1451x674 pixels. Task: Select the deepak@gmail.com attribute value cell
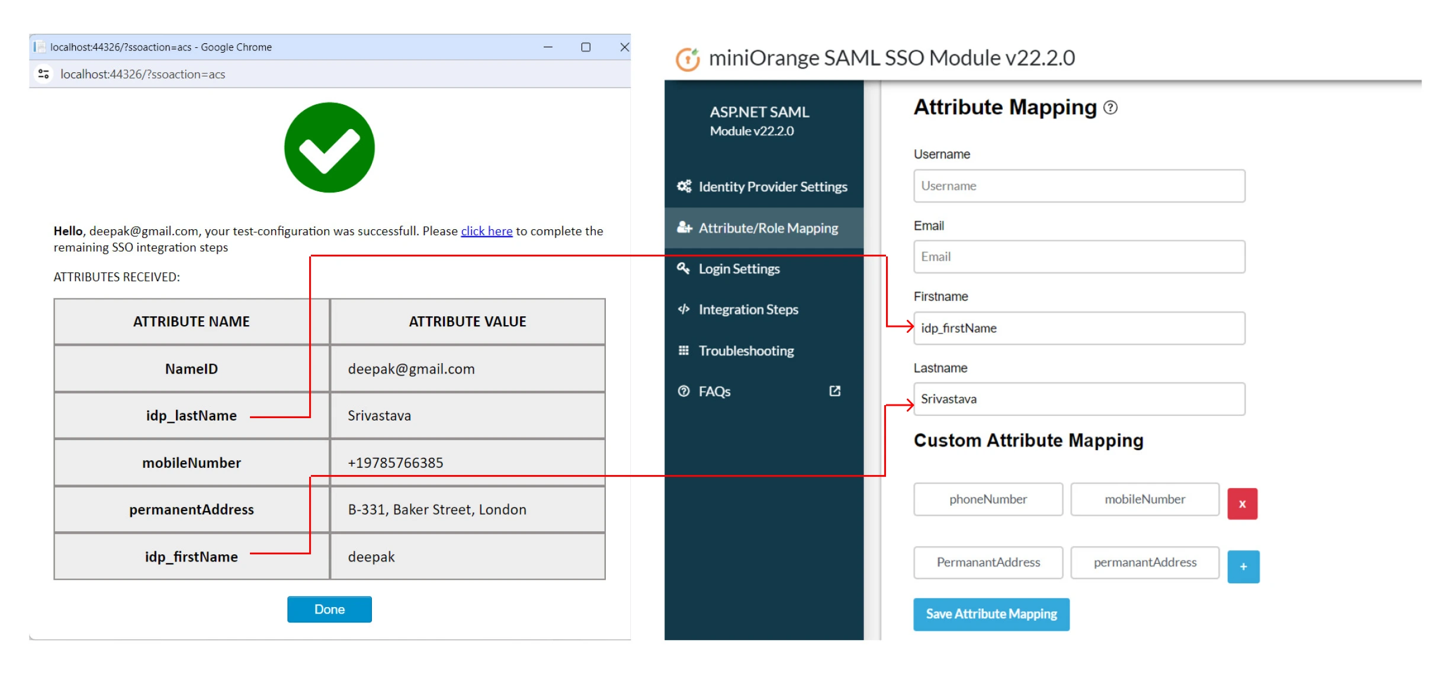[x=467, y=369]
